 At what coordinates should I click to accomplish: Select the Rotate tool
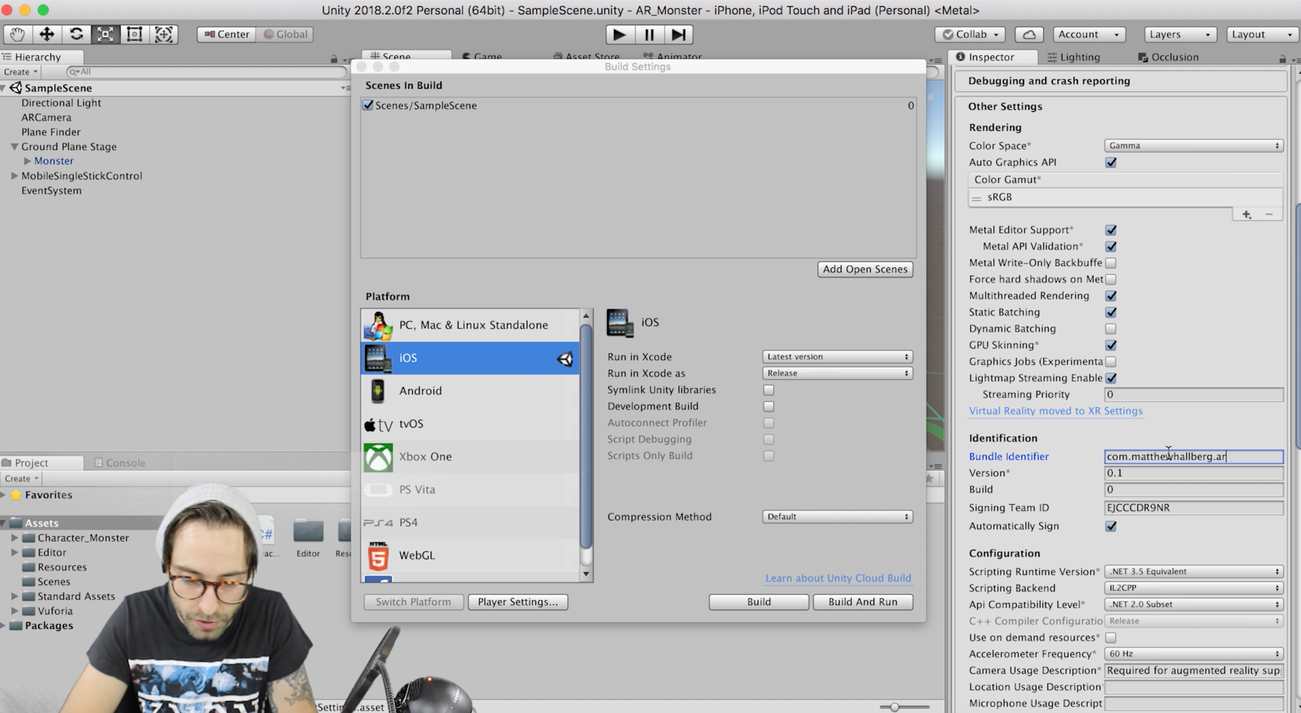pyautogui.click(x=76, y=35)
